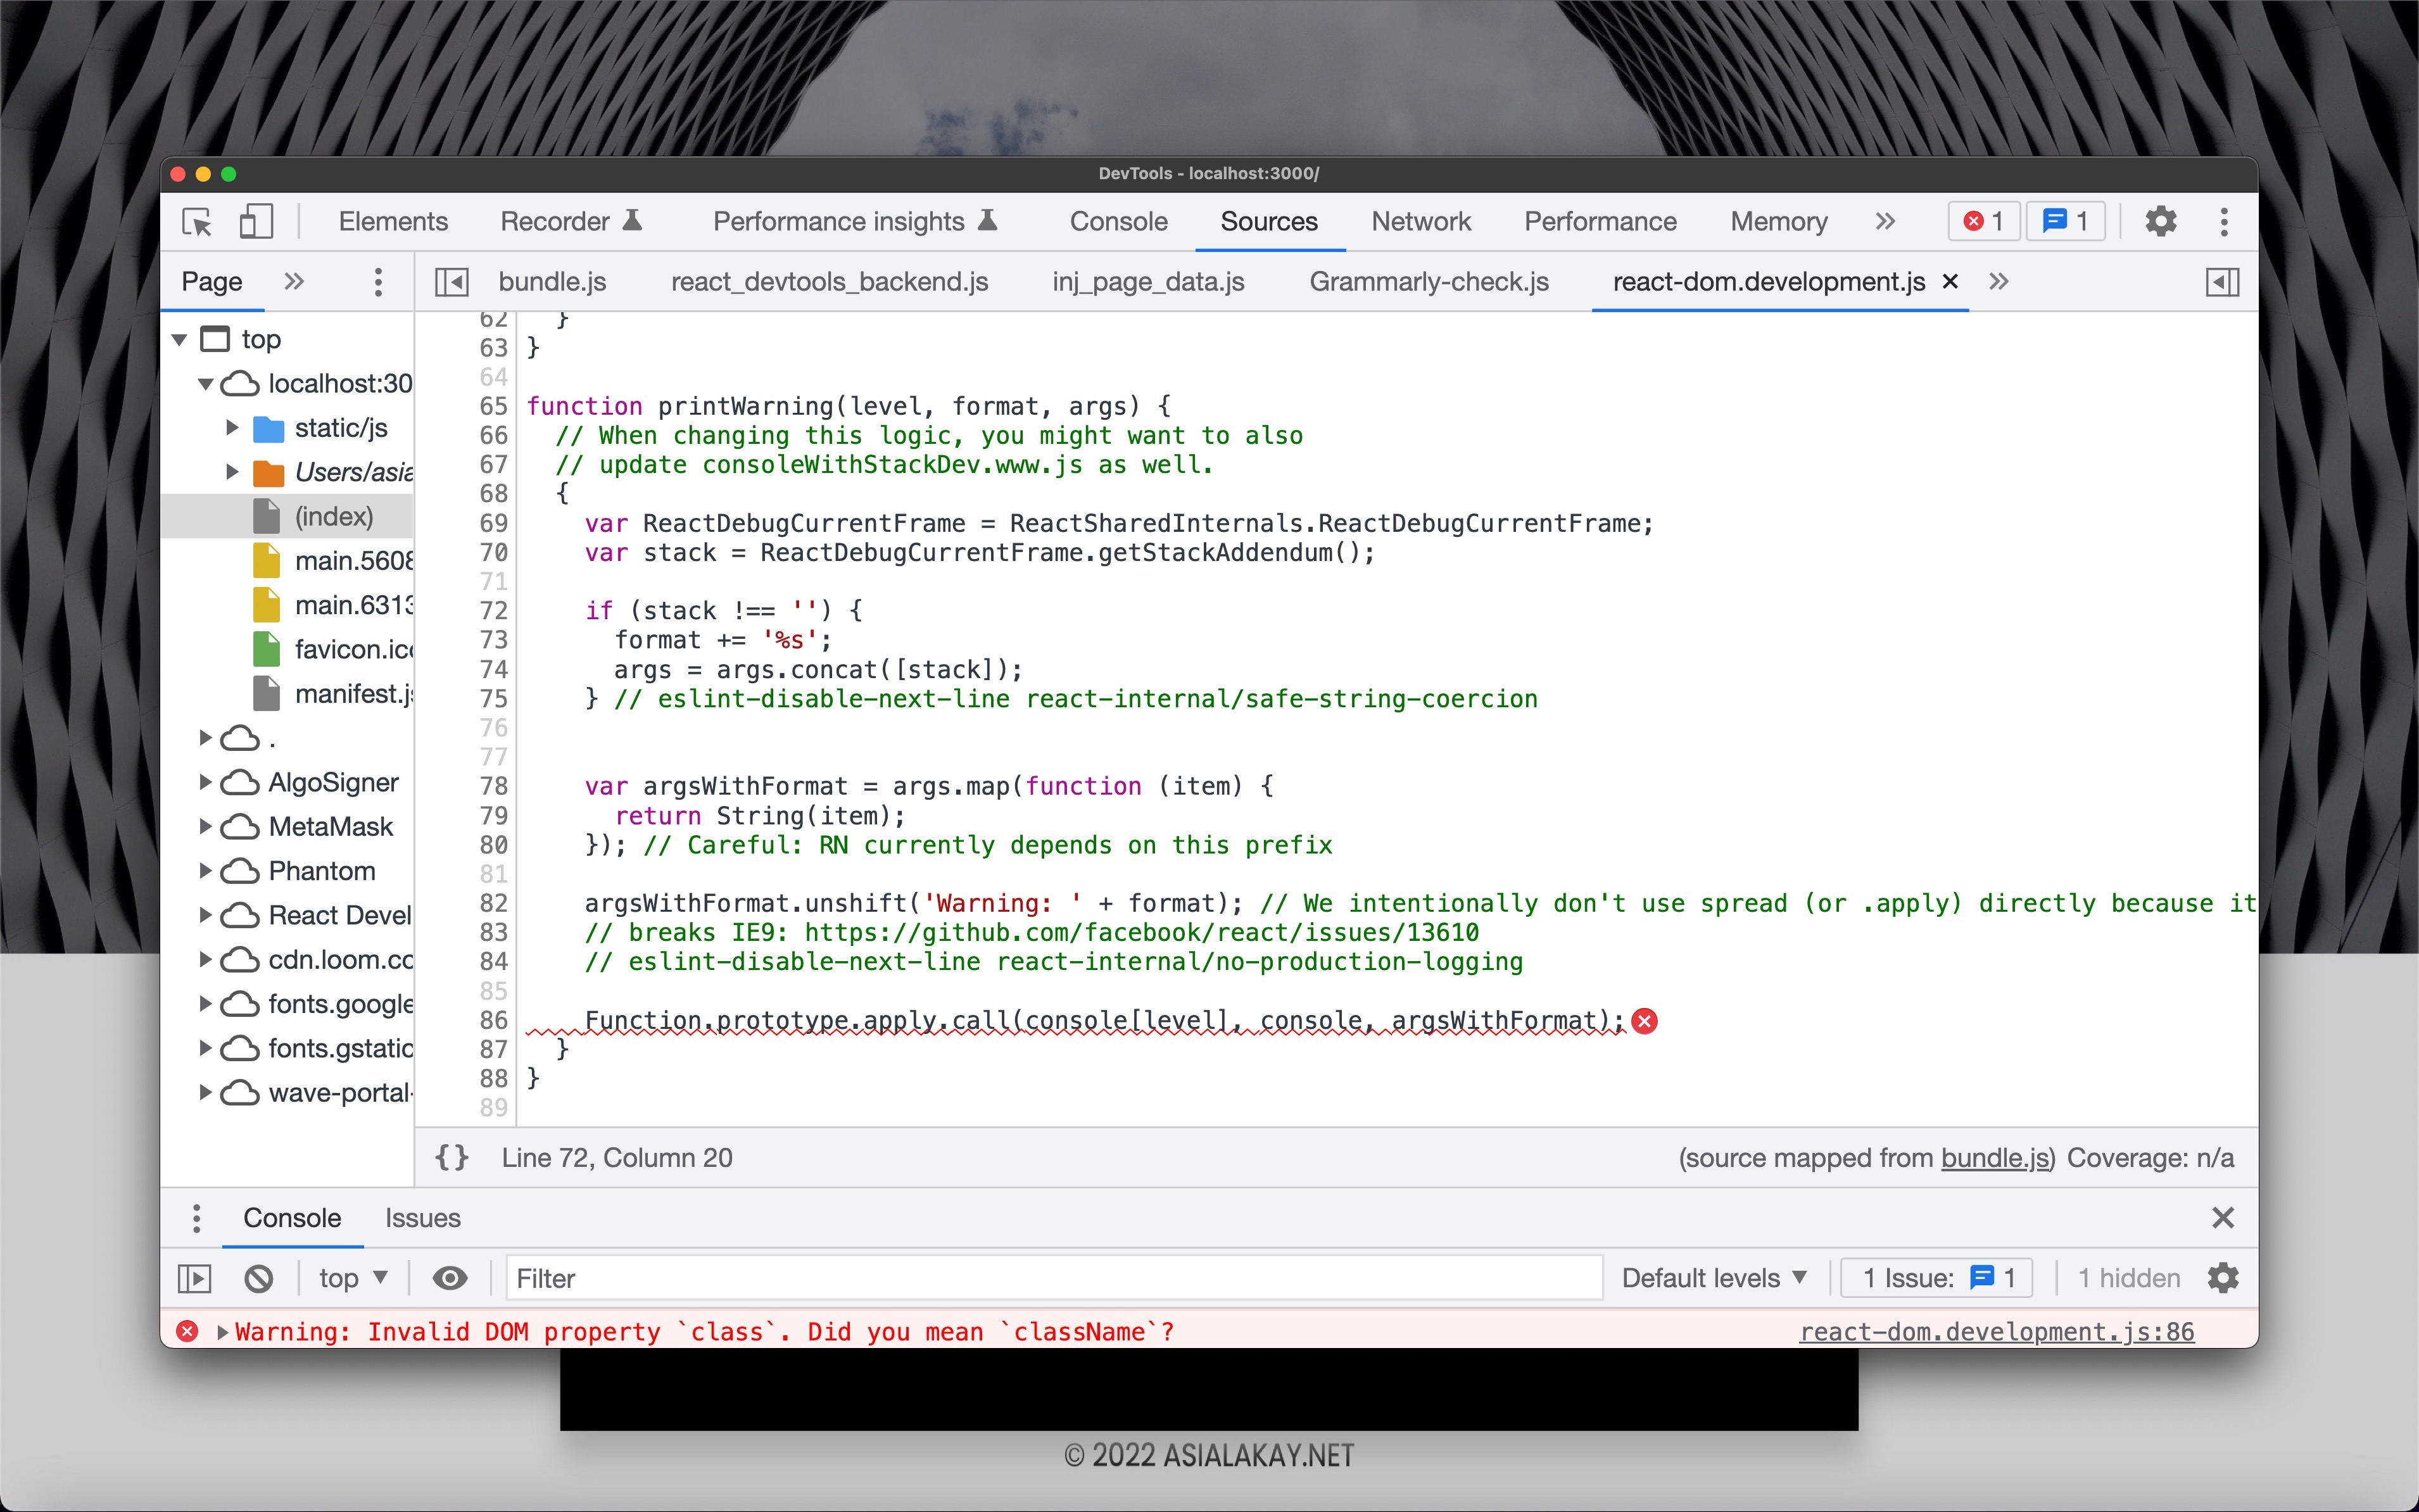Open the Default levels dropdown
The height and width of the screenshot is (1512, 2419).
pyautogui.click(x=1713, y=1278)
